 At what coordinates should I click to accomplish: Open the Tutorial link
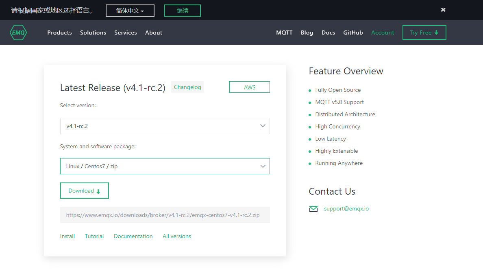94,236
